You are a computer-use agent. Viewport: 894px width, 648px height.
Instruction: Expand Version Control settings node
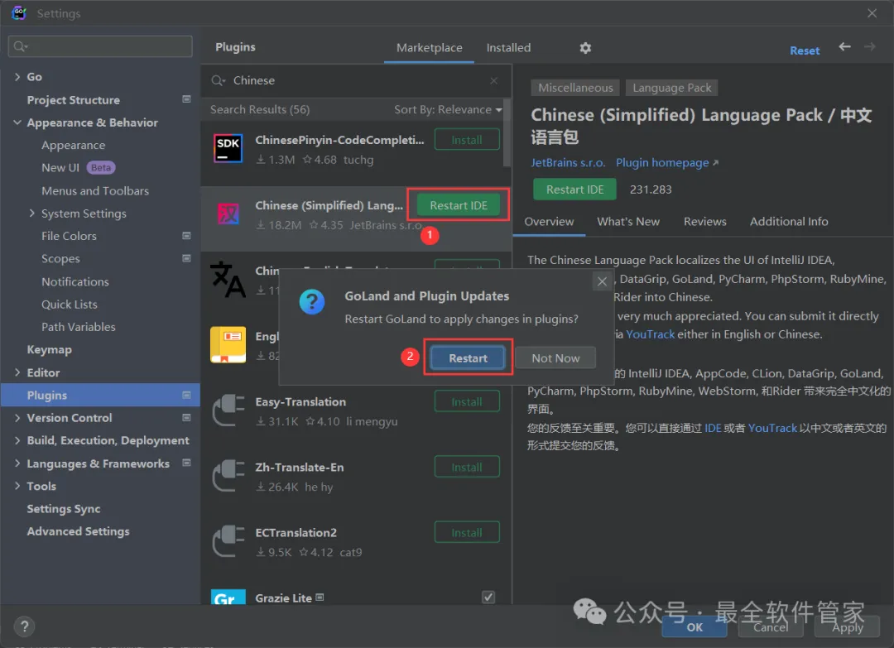17,418
